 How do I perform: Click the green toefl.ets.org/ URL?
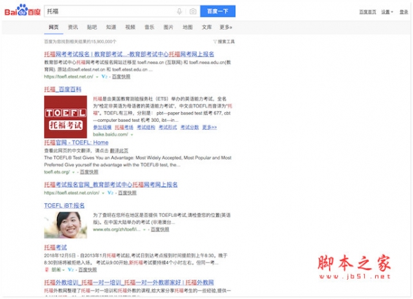click(57, 172)
